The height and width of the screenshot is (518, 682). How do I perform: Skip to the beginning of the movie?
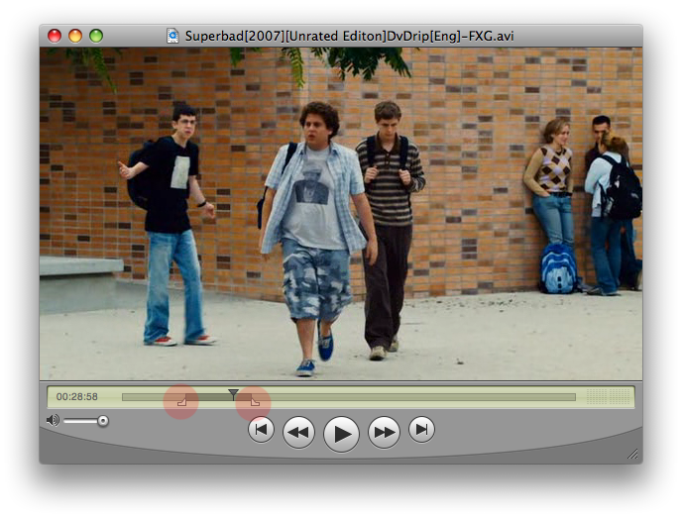click(x=261, y=430)
